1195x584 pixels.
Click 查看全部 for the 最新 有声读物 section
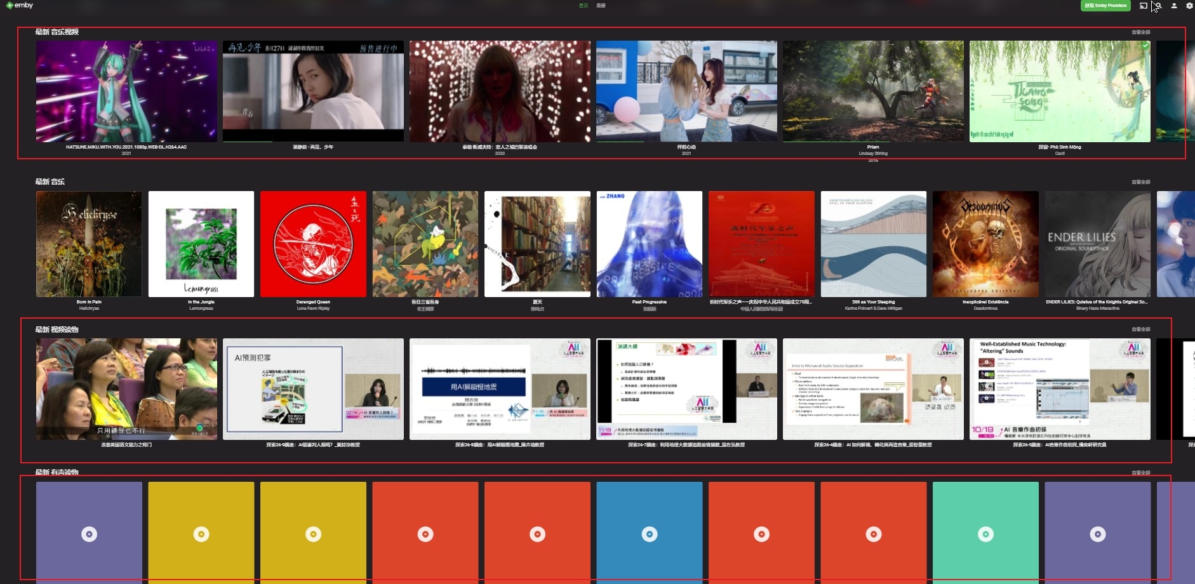pos(1140,473)
